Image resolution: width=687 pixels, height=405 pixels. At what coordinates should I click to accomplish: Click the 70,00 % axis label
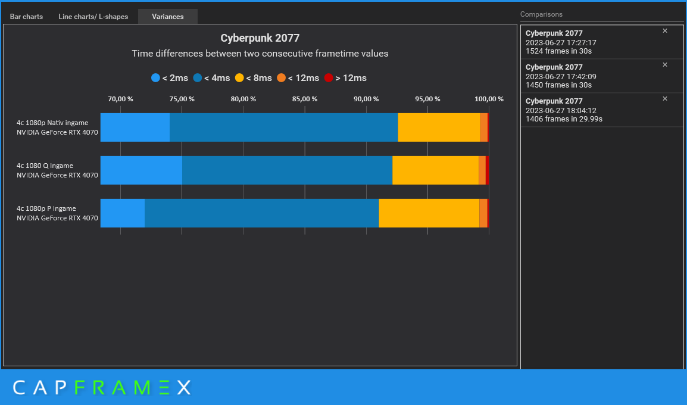coord(120,99)
